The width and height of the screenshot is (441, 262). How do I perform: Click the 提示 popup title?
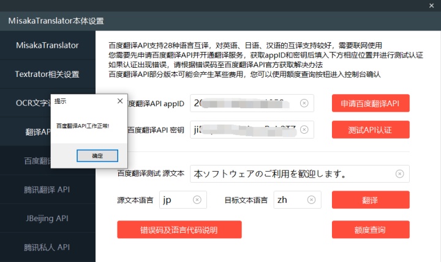(x=60, y=101)
